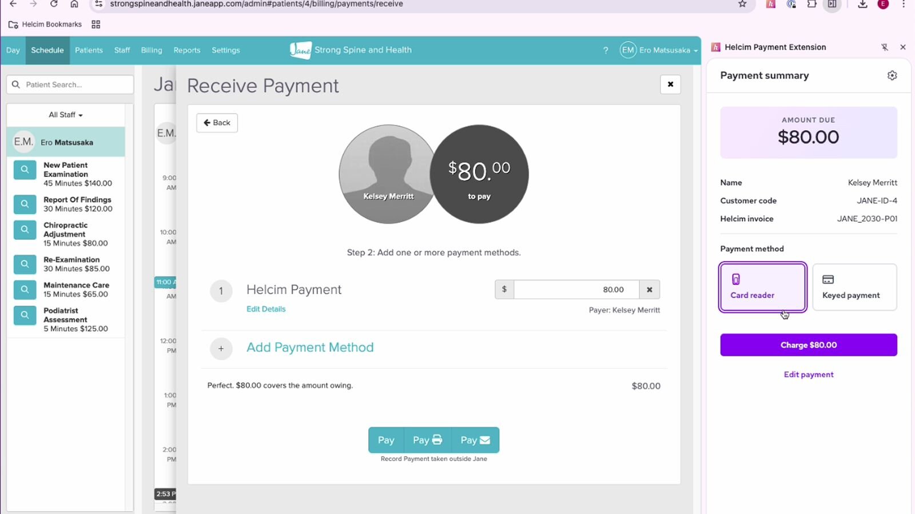Pay and email receipt button

tap(475, 440)
